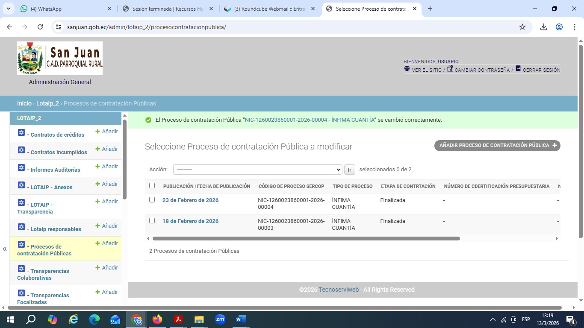Click the table's horizontal scrollbar
Viewport: 584px width, 328px height.
pos(306,239)
